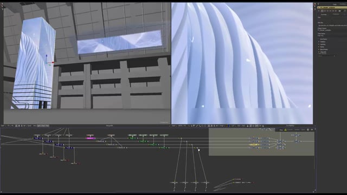347x195 pixels.
Task: Click the wide textured screen plane in 3D viewer
Action: (119, 42)
